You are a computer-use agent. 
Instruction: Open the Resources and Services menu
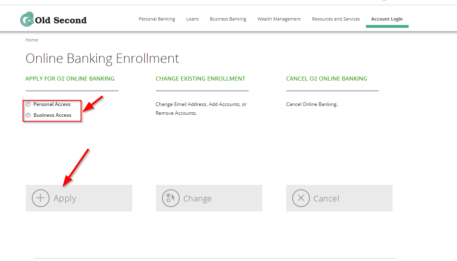coord(336,19)
